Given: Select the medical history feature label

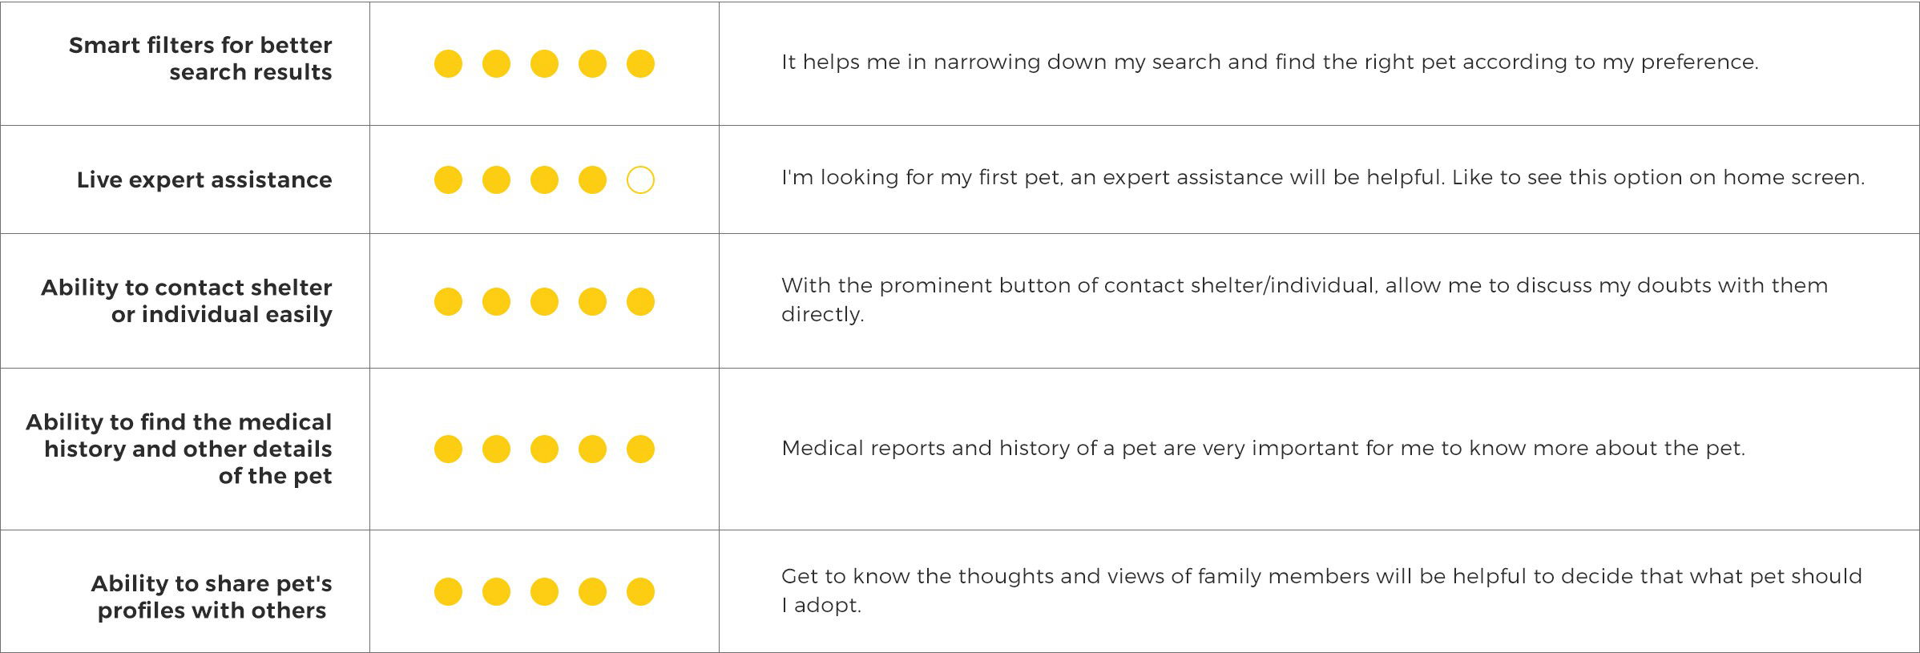Looking at the screenshot, I should point(179,449).
